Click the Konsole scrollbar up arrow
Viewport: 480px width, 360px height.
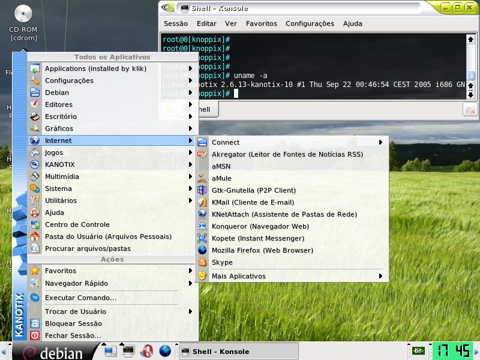coord(471,39)
